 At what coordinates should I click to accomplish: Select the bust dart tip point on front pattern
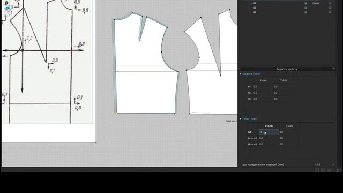pos(220,76)
